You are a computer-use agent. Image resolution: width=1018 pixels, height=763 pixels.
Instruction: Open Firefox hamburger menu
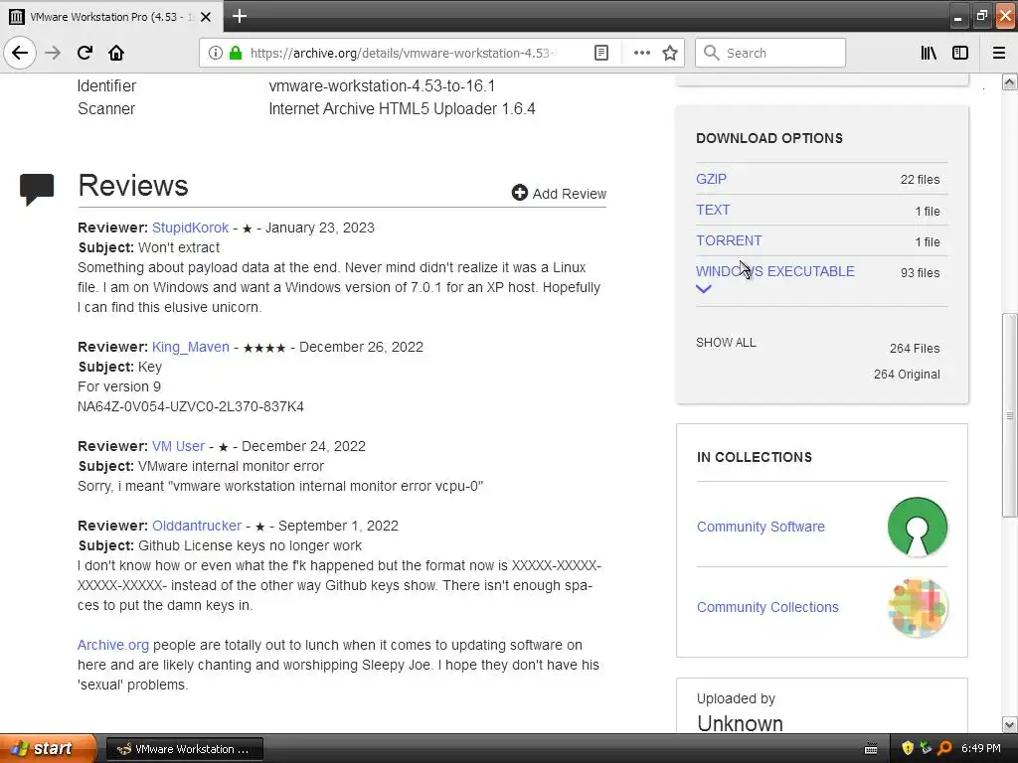pyautogui.click(x=999, y=53)
